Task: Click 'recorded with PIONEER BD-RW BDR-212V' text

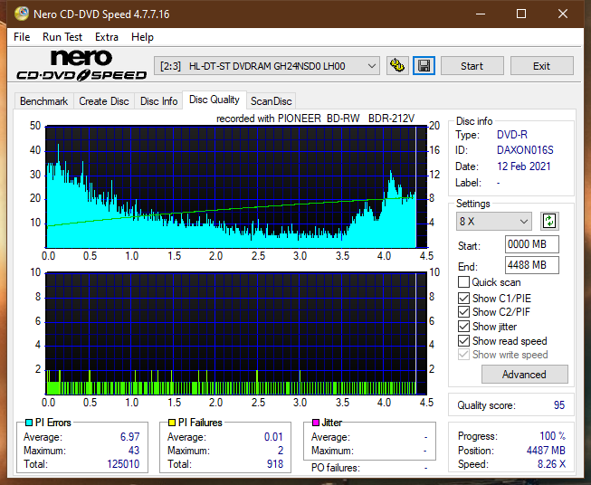Action: pos(315,119)
